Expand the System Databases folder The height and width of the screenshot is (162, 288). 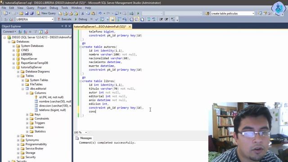(x=13, y=46)
